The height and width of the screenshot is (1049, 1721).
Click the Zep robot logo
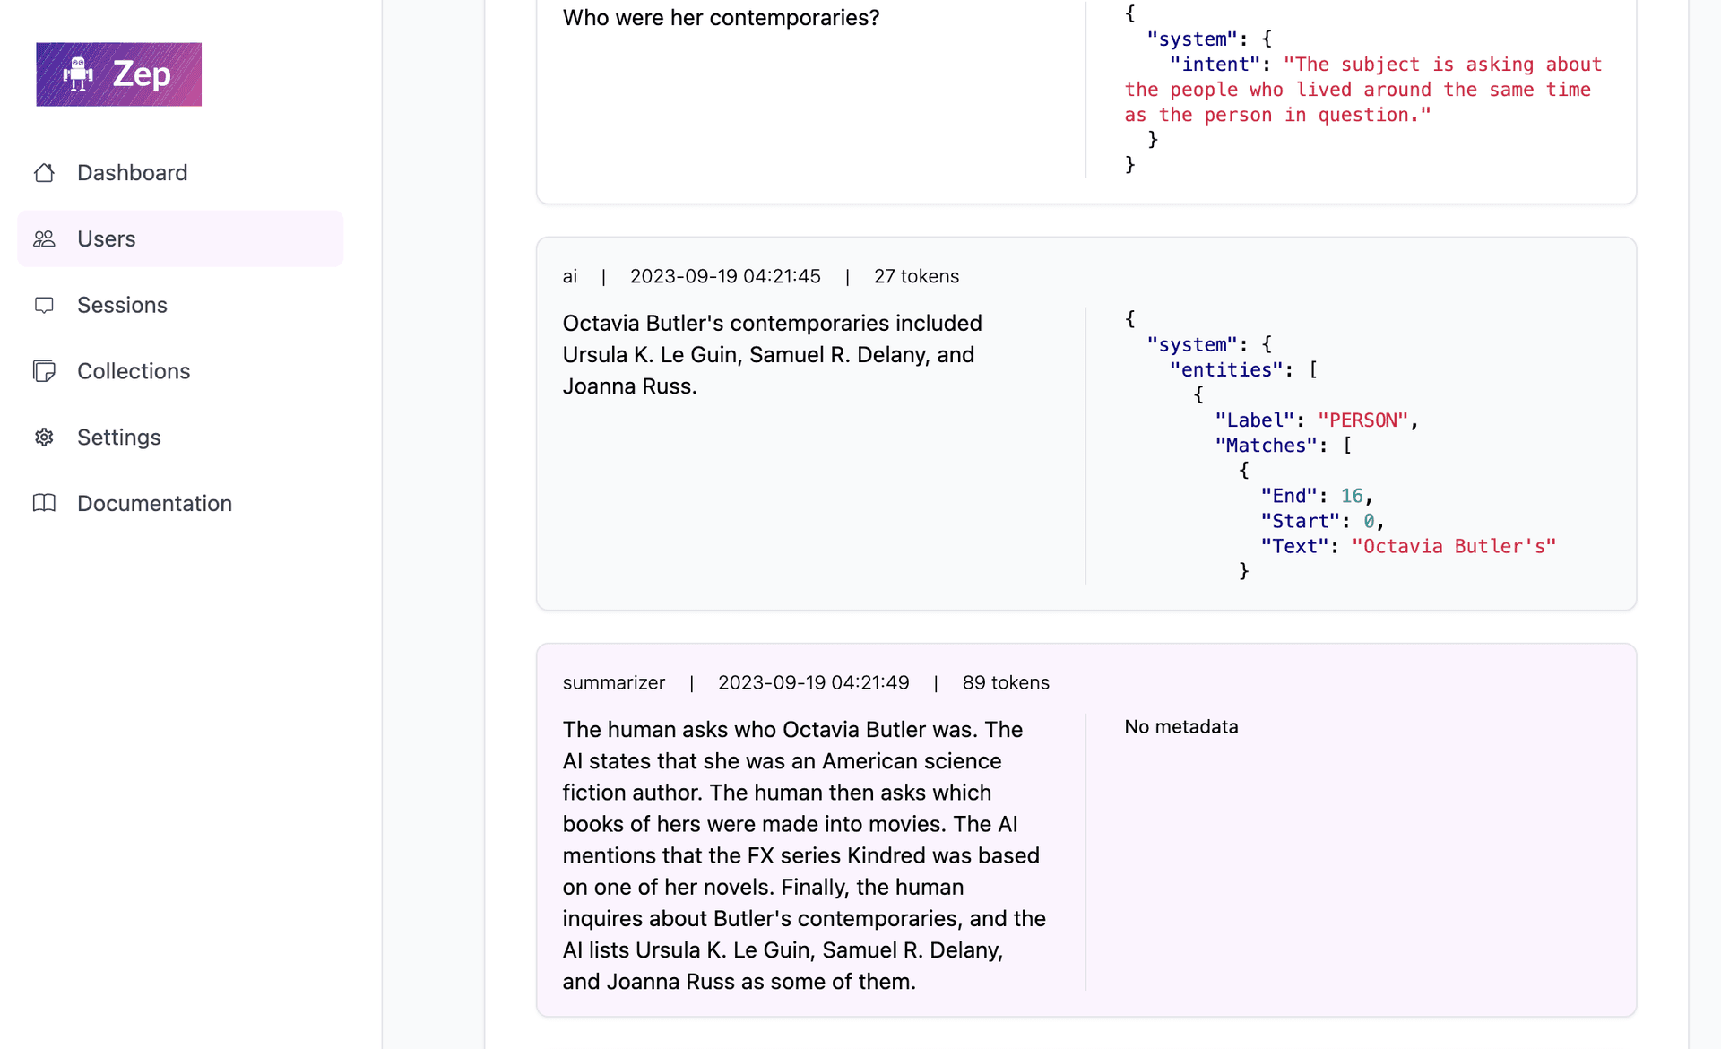(118, 74)
